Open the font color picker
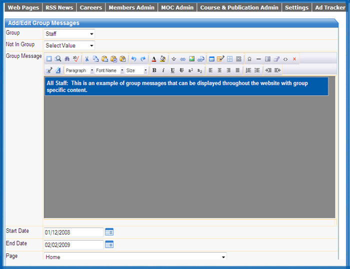The height and width of the screenshot is (269, 350). 154,59
